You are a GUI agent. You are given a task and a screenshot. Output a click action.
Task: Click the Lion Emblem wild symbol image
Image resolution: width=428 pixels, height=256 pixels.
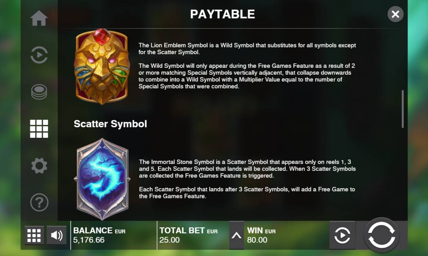click(x=101, y=67)
